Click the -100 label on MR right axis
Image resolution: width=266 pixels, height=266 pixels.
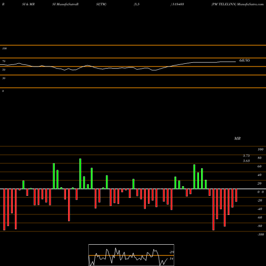pos(261,235)
